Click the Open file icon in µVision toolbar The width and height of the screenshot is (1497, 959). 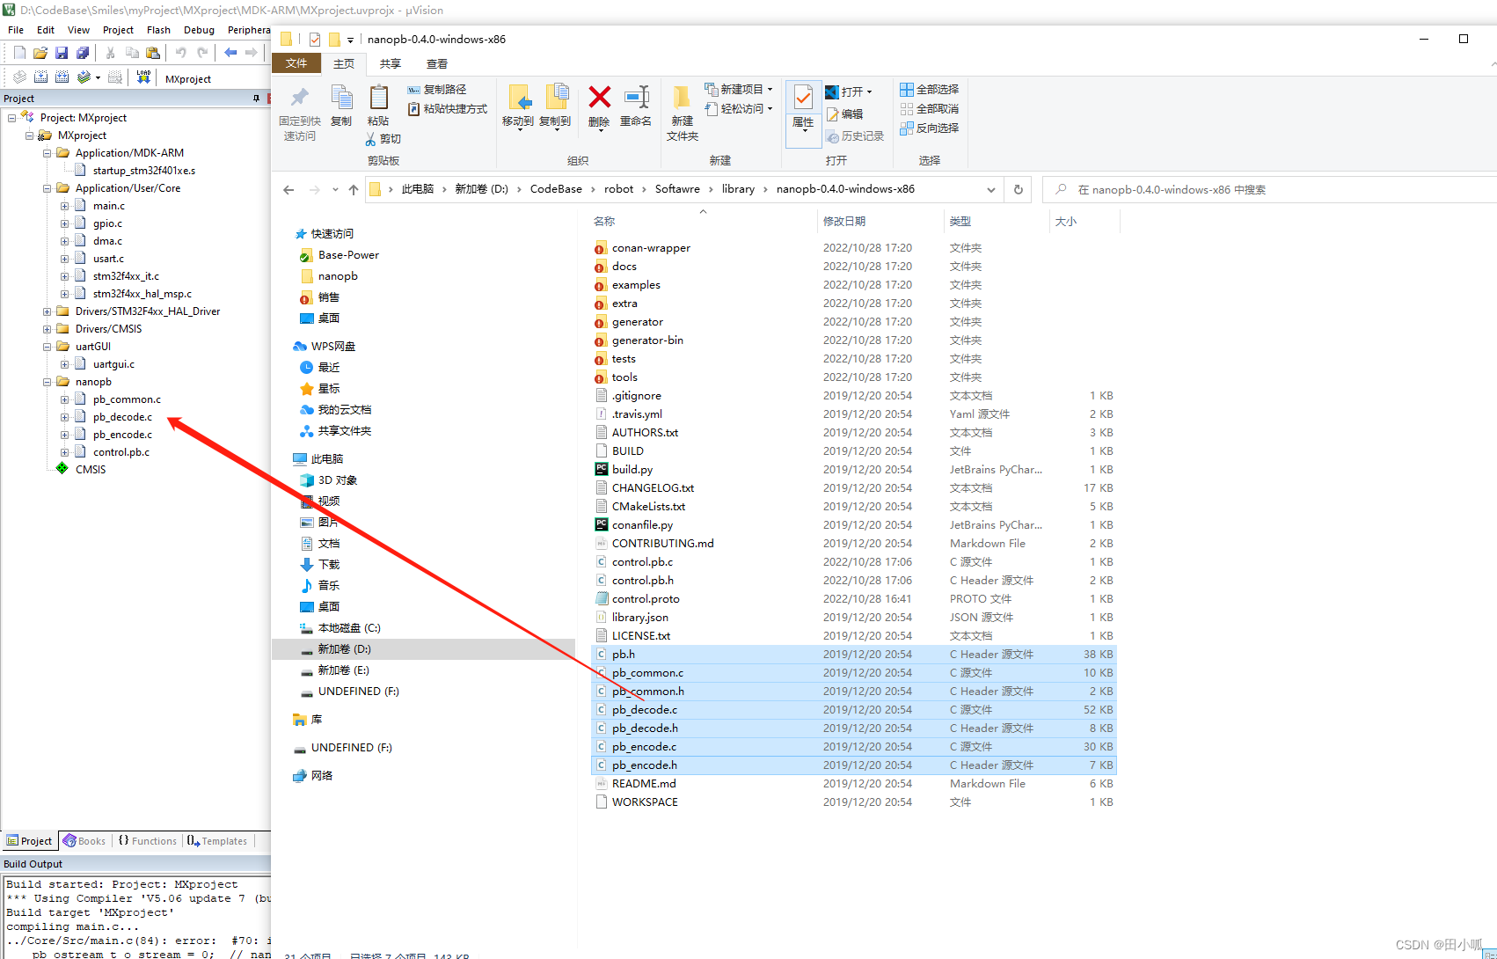40,52
